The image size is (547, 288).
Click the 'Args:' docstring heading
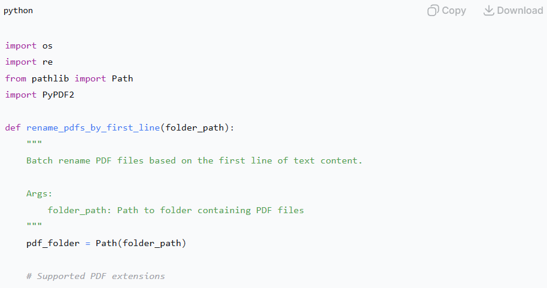(39, 193)
